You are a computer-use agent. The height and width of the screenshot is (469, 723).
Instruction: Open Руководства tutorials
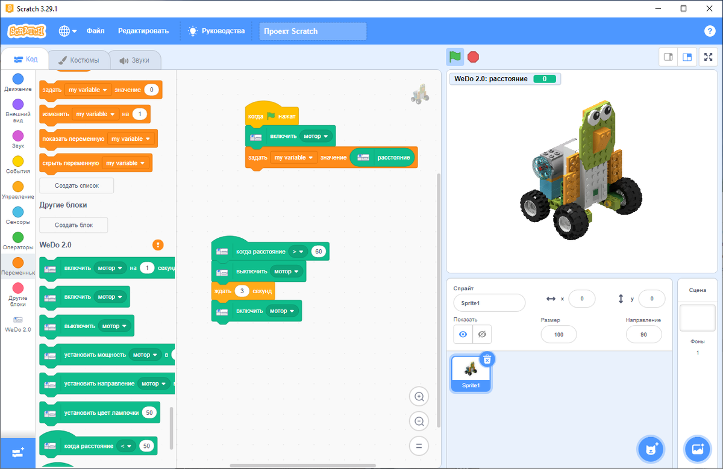point(216,31)
